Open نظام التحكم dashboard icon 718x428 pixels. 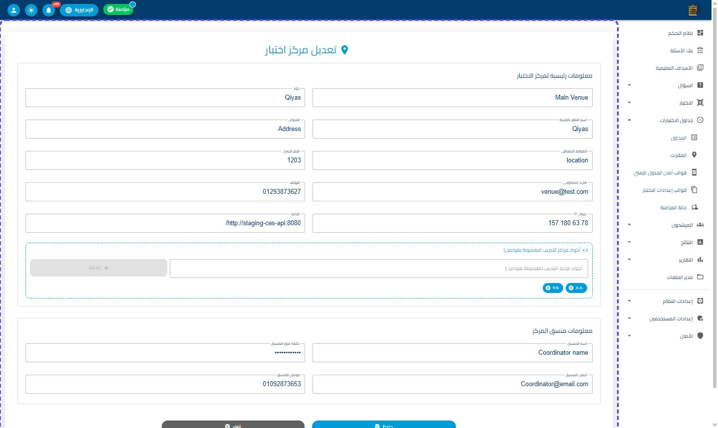tap(700, 33)
